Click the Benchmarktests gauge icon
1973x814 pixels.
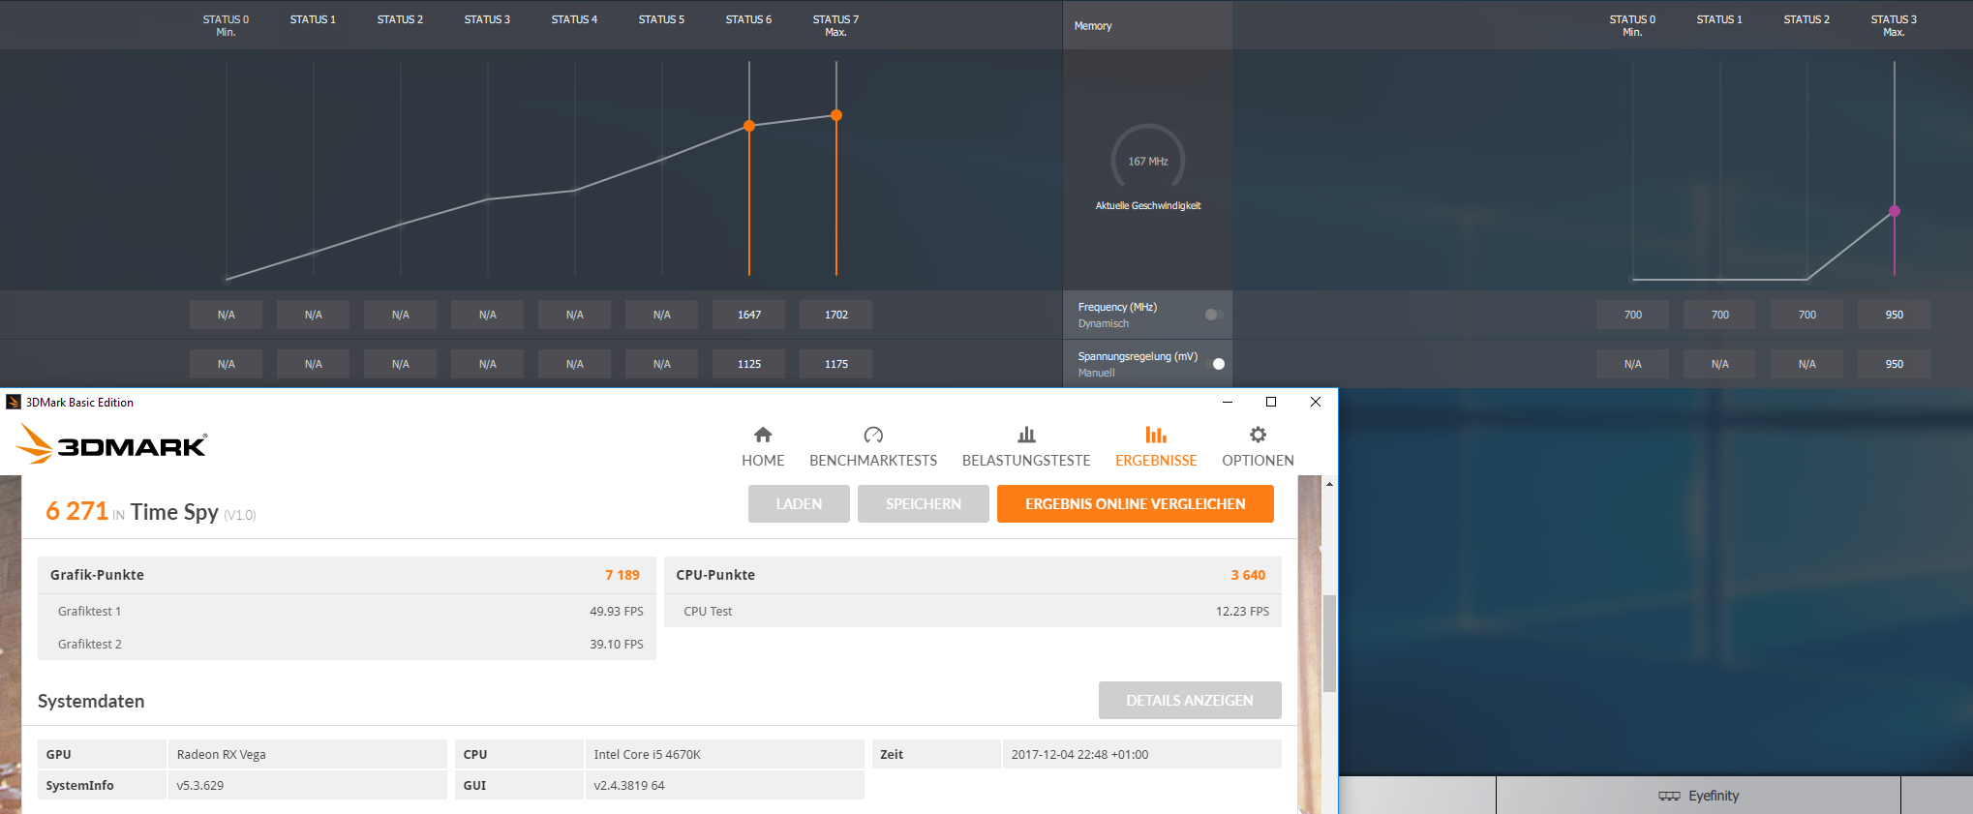point(873,435)
